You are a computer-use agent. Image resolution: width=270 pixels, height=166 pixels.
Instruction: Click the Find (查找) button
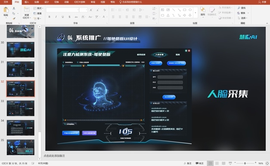click(242, 8)
